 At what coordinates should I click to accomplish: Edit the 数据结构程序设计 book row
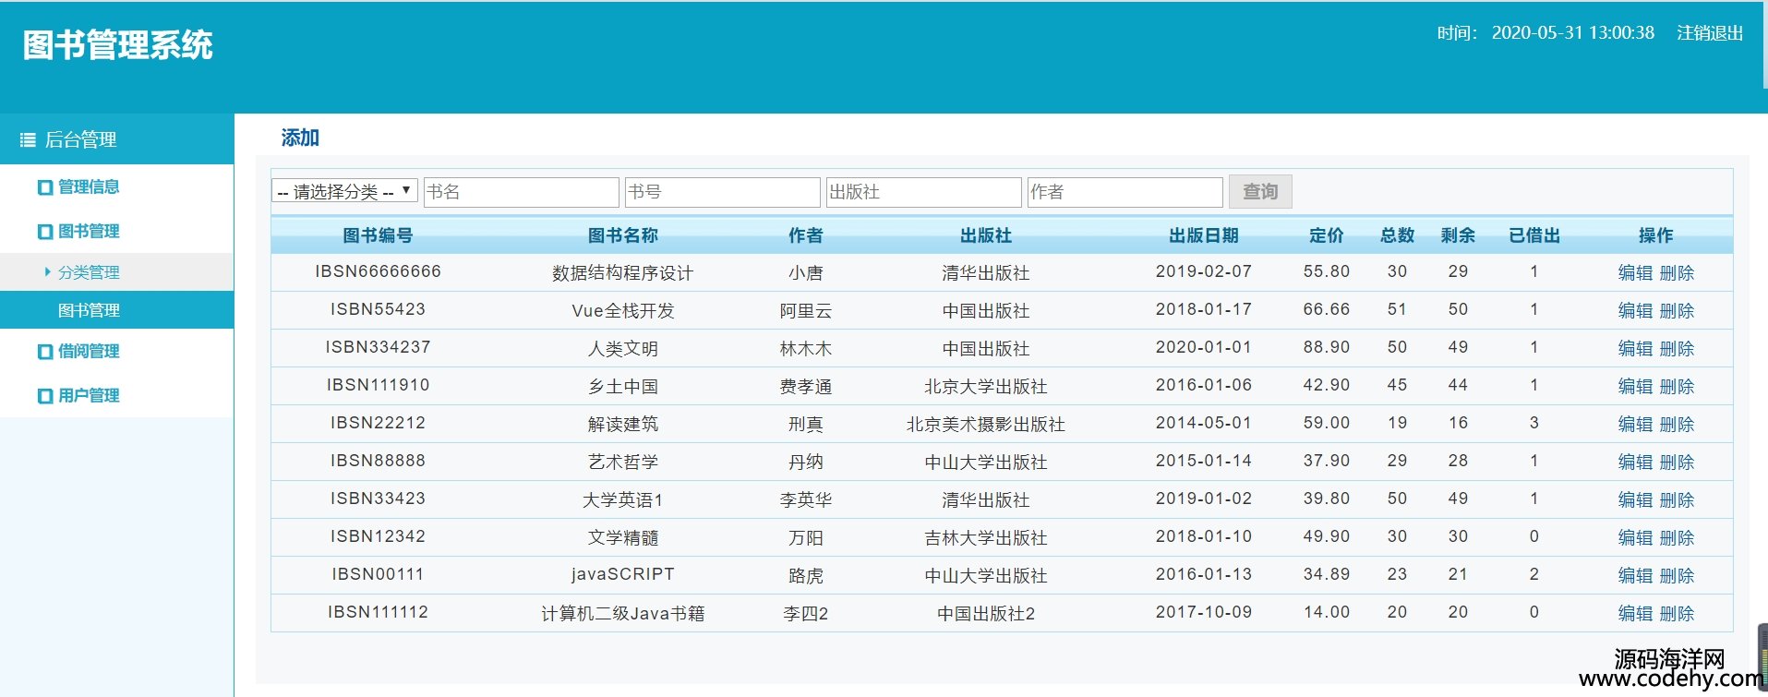click(x=1635, y=273)
